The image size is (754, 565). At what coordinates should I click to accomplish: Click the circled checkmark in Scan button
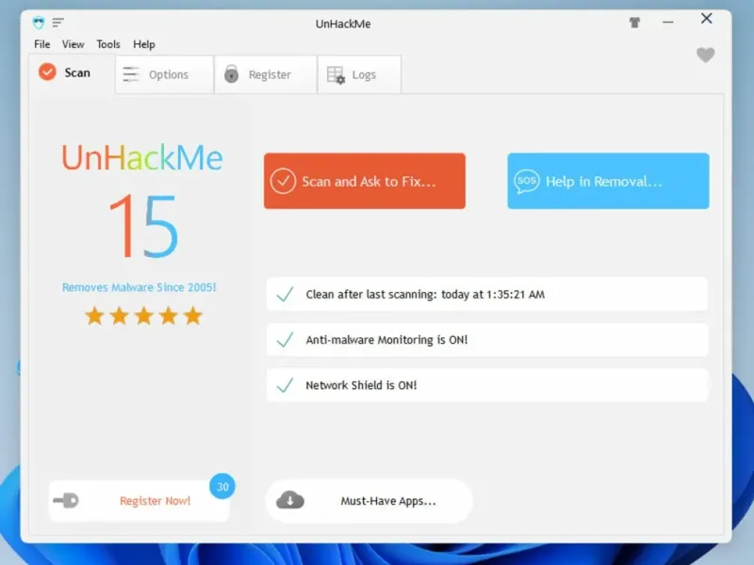pyautogui.click(x=283, y=181)
